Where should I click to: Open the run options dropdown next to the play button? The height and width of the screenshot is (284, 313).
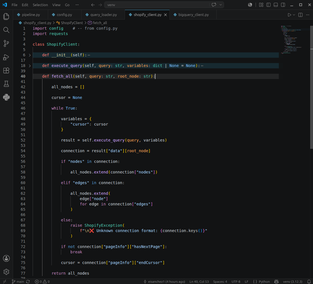294,15
